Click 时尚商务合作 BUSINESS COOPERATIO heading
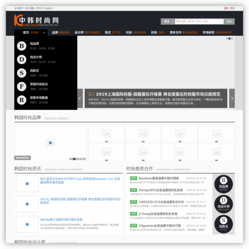Viewport: 249px width, 249px height. click(159, 169)
